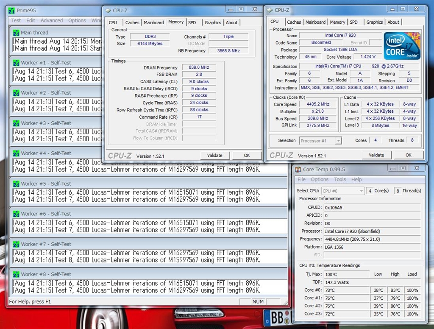434x329 pixels.
Task: Click the Worker #8 Self-Test icon
Action: [x=16, y=274]
